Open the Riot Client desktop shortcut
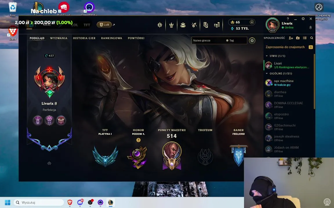 point(63,8)
